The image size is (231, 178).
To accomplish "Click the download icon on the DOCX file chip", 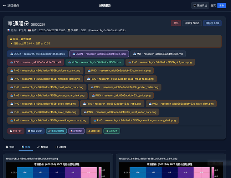I will point(12,54).
